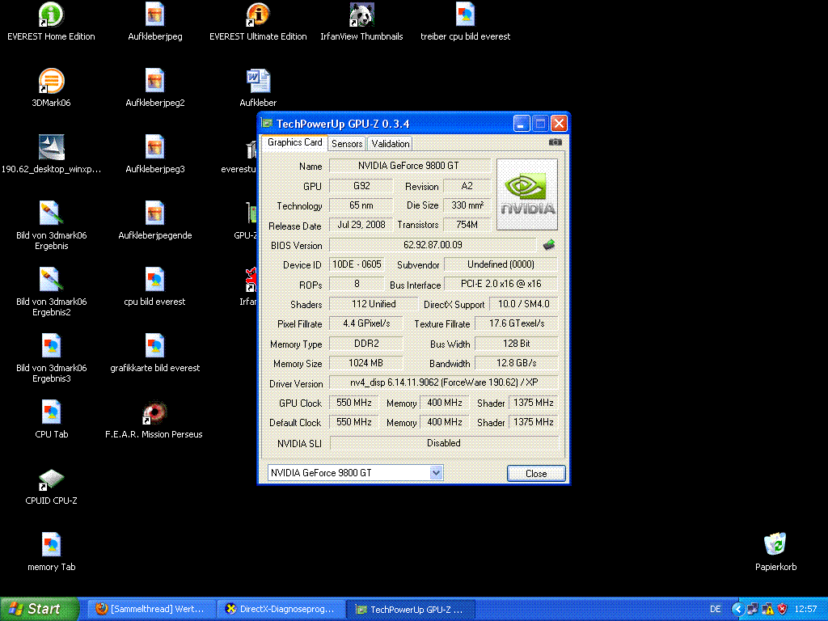Viewport: 828px width, 621px height.
Task: Click the Device ID value 10DE - 0605
Action: 357,264
